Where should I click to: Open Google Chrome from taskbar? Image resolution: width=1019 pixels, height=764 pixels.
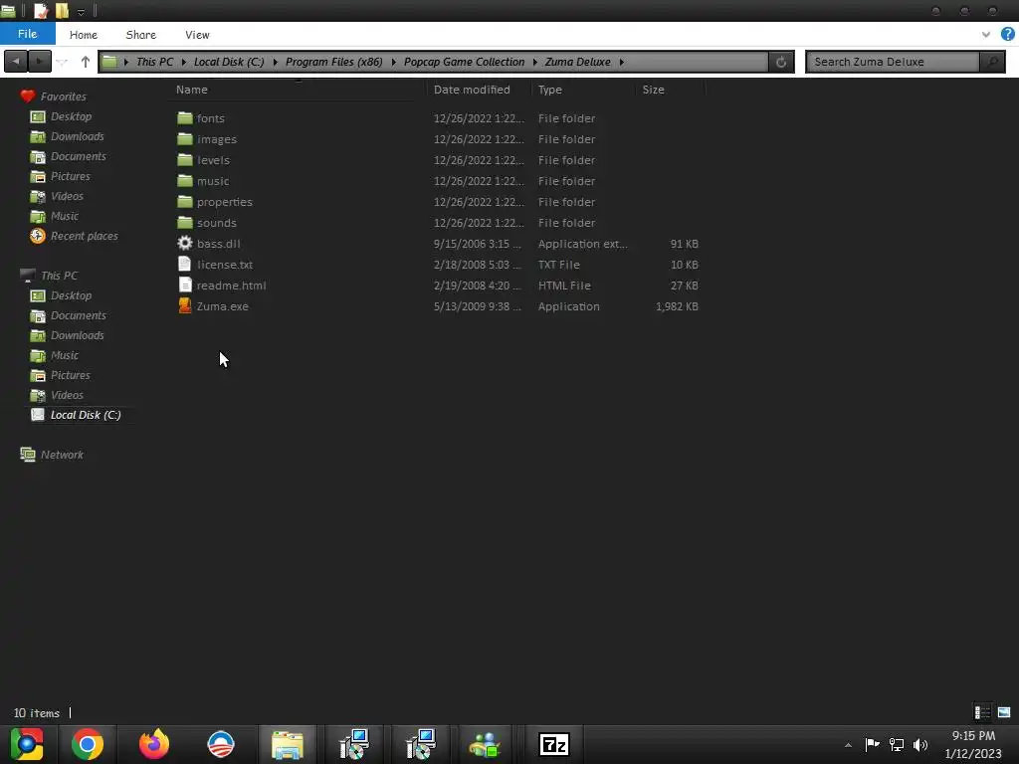tap(88, 744)
